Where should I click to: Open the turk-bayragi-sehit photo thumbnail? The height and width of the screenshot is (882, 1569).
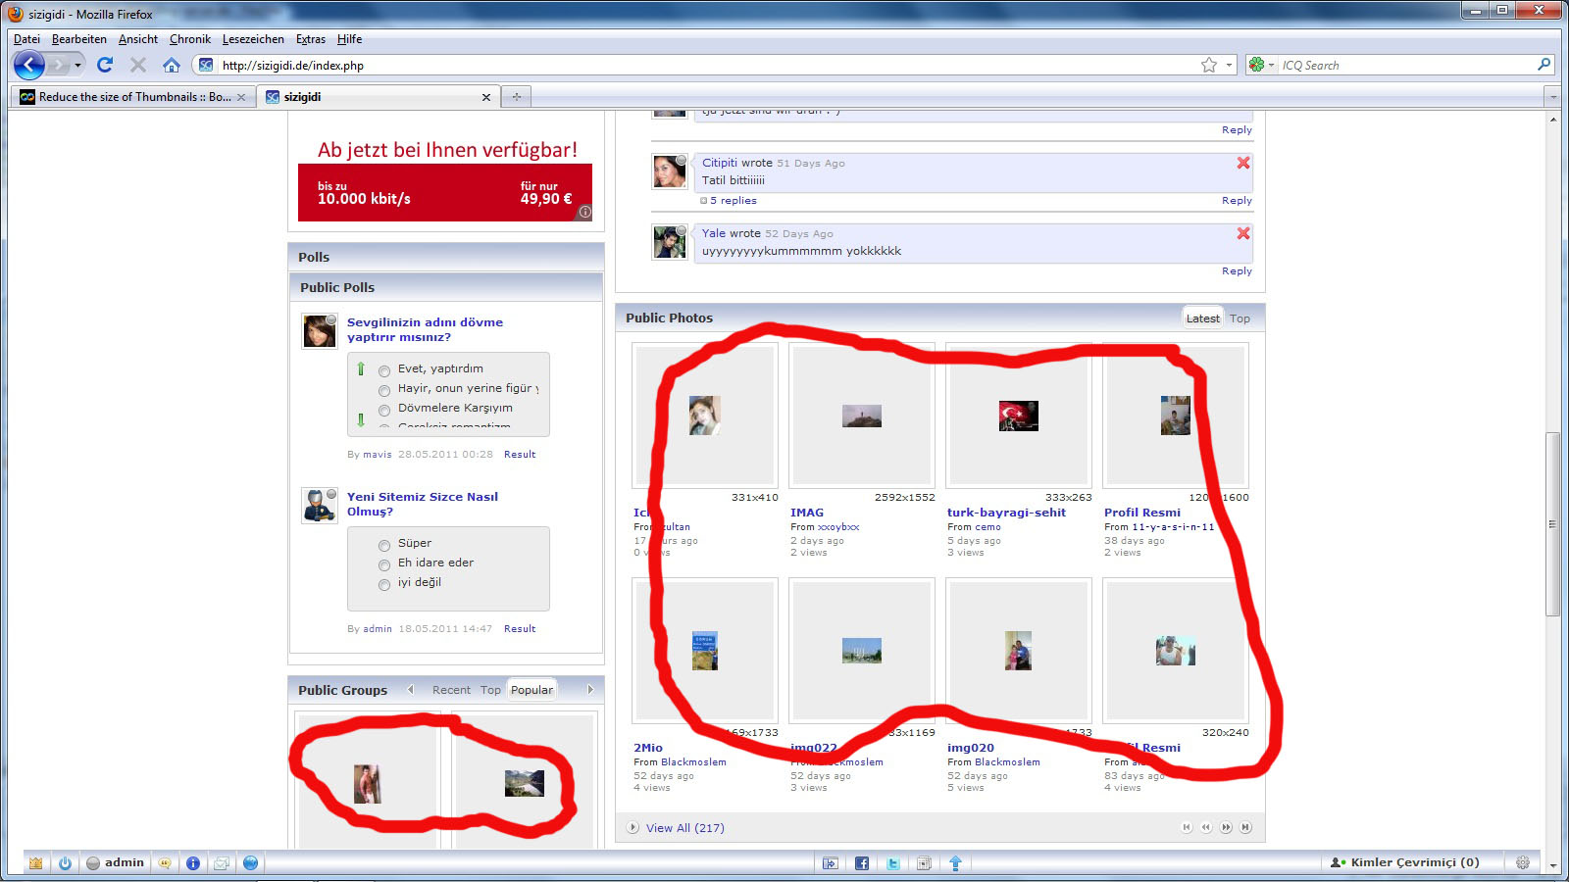(1018, 416)
